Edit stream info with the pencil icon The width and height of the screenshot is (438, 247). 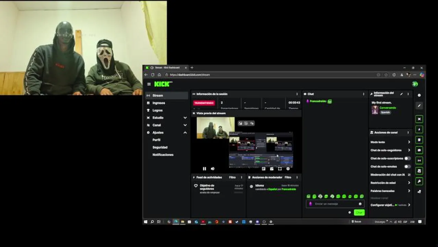click(401, 94)
